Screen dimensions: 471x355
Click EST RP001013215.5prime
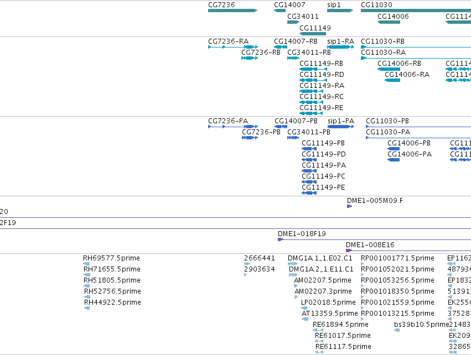[x=363, y=319]
